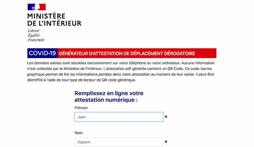Click the word Égalité in the motto
Image resolution: width=254 pixels, height=147 pixels.
[34, 35]
